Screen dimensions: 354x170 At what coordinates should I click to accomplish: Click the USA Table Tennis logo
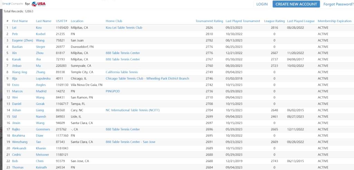[x=38, y=4]
